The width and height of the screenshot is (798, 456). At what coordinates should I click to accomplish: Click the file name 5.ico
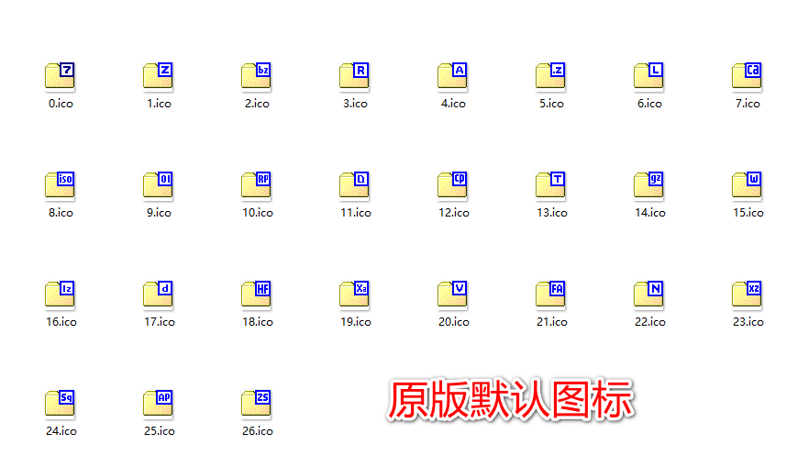point(551,104)
